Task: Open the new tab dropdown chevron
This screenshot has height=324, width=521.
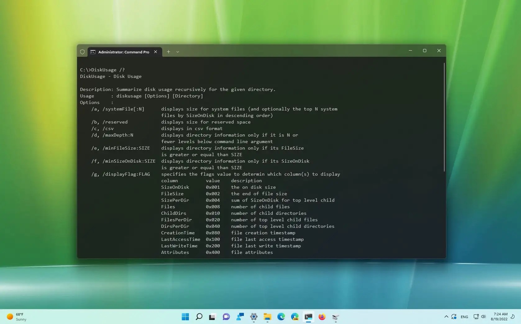Action: (178, 52)
